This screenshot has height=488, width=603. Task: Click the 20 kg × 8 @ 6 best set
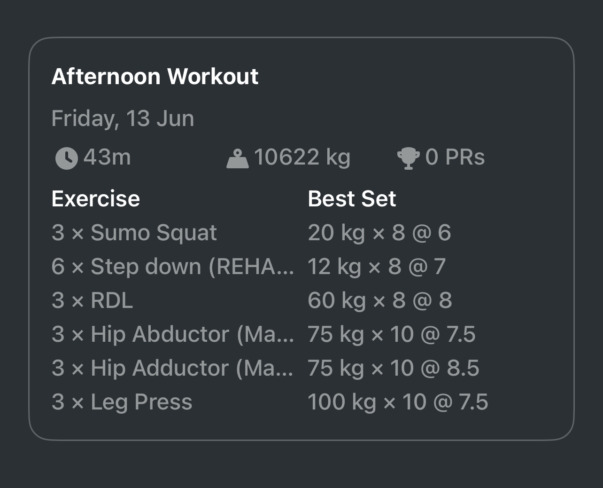pos(379,233)
